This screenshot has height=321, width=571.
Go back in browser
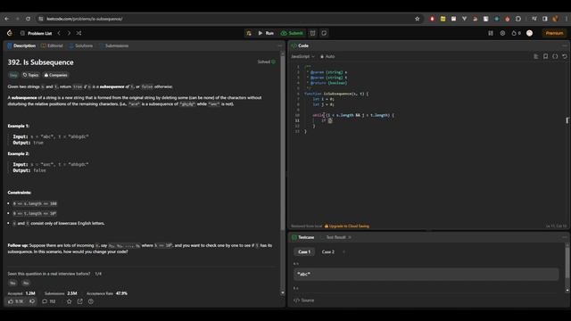coord(7,19)
